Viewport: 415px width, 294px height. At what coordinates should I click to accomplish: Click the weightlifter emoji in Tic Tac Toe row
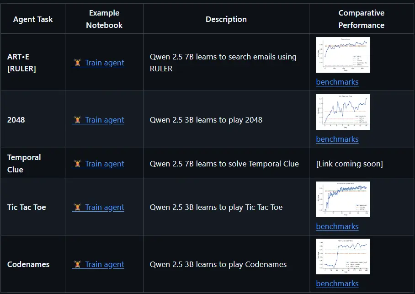(x=77, y=207)
